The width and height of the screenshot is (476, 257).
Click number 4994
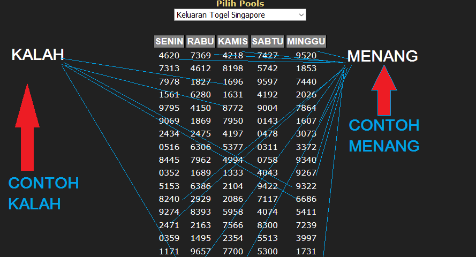pos(233,160)
